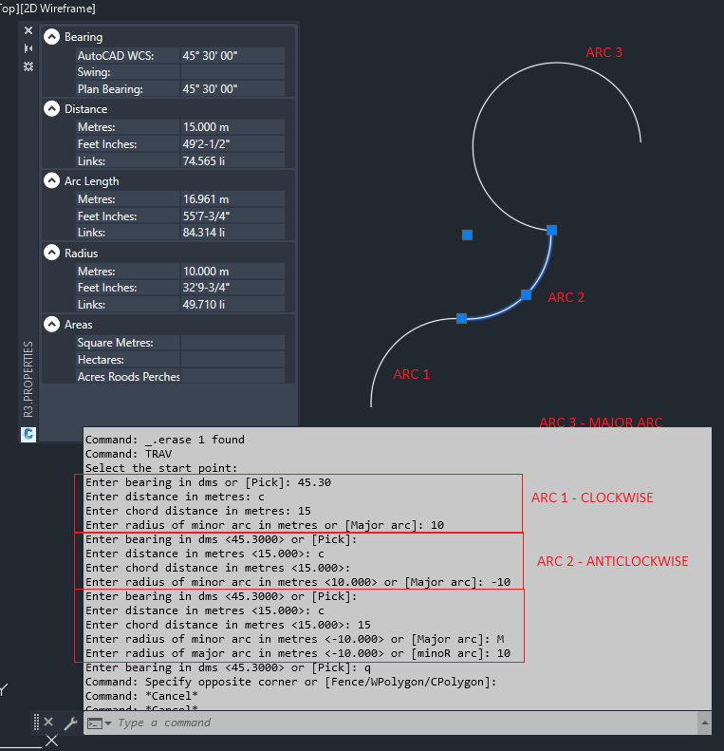The width and height of the screenshot is (724, 751).
Task: Select Radius Feet Inches value 32'9-3/4"
Action: click(x=232, y=288)
